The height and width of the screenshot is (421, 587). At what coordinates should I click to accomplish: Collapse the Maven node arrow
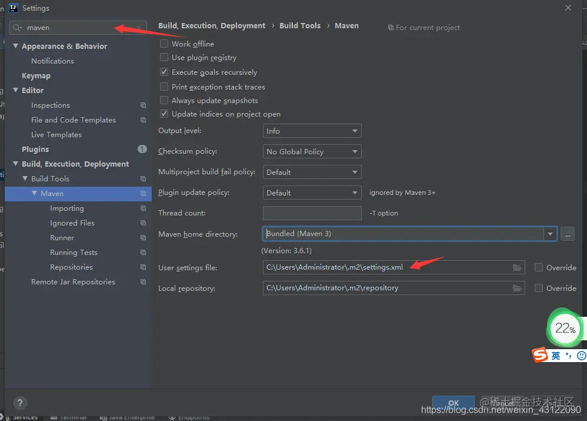click(35, 193)
